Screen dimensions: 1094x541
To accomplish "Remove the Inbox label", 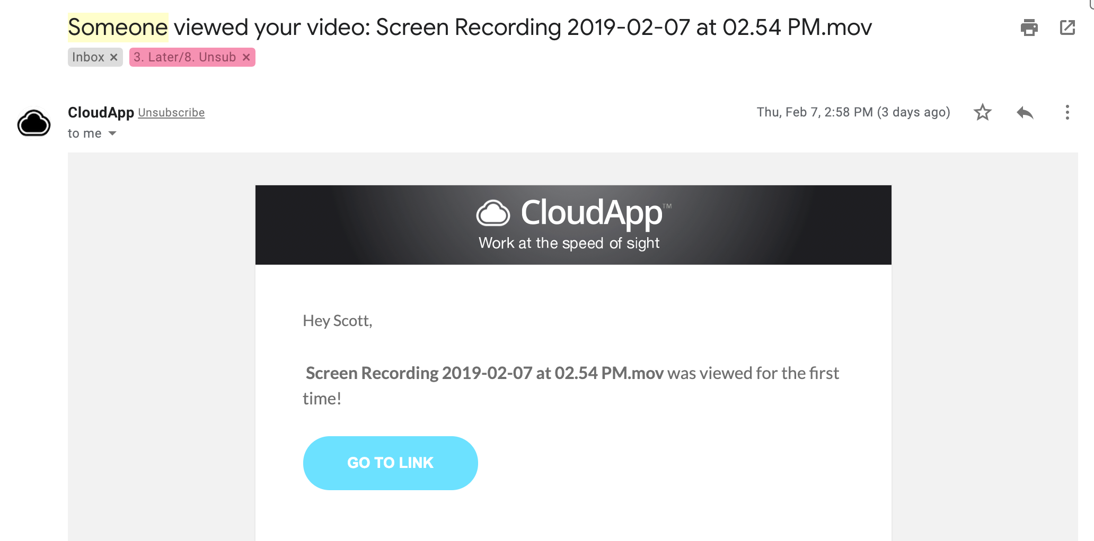I will point(113,57).
